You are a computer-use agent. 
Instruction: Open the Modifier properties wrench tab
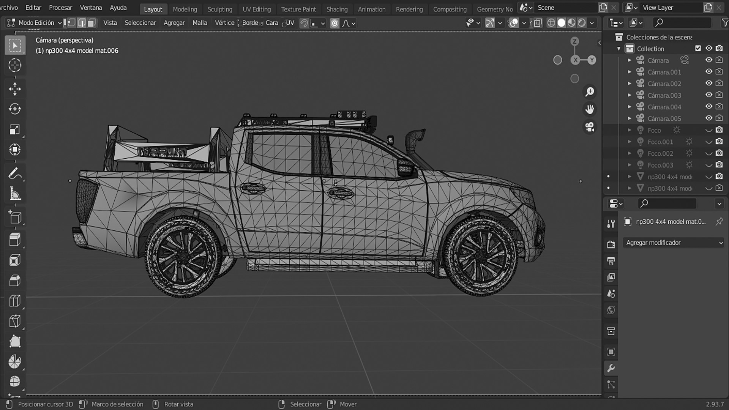click(611, 368)
